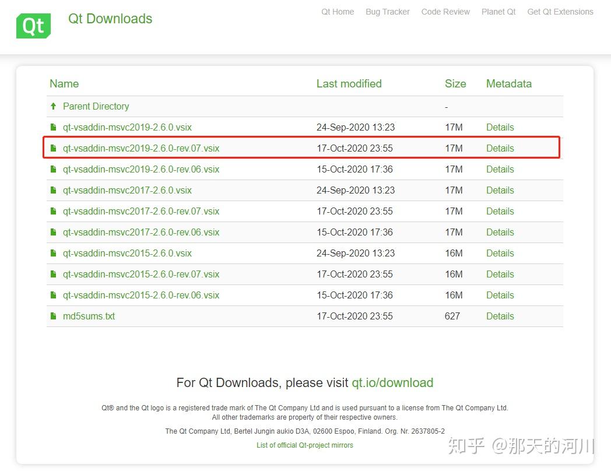This screenshot has width=611, height=471.
Task: Open the Bug Tracker page
Action: pos(387,12)
